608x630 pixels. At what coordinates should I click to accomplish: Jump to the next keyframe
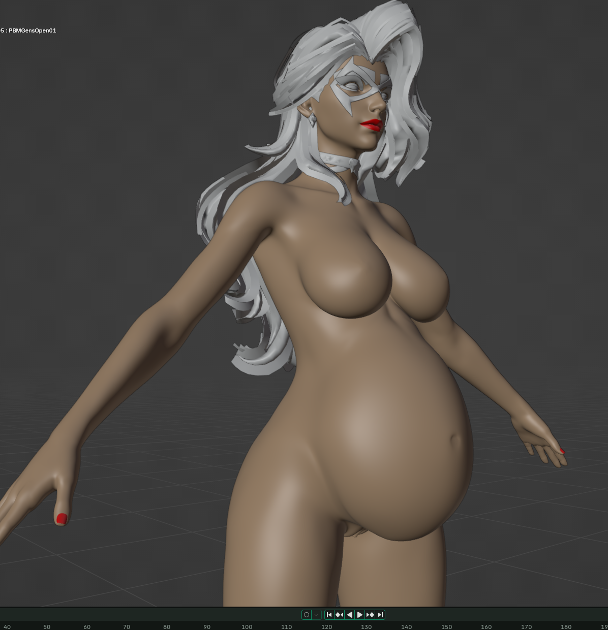370,615
